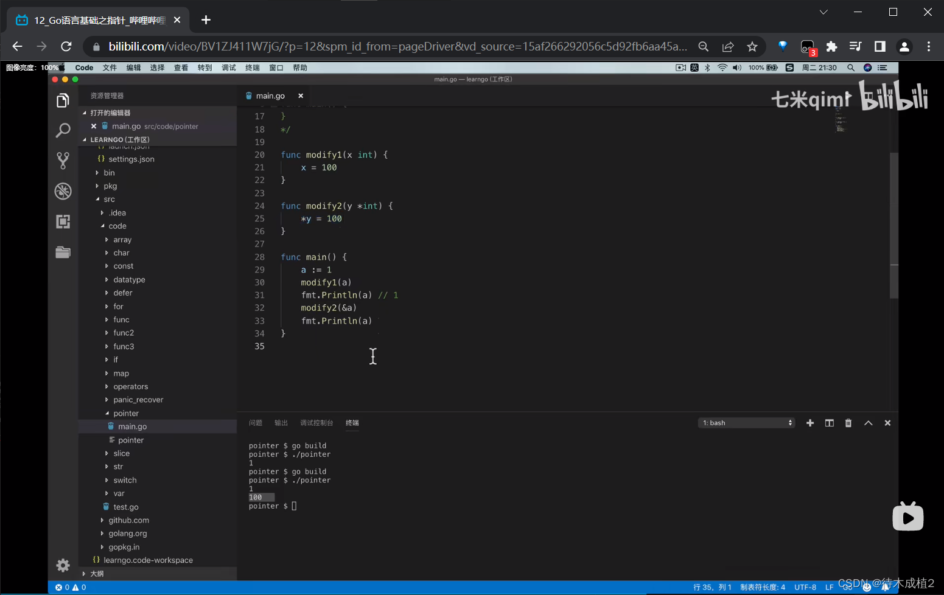The height and width of the screenshot is (595, 944).
Task: Open the browser profile icon
Action: 904,46
